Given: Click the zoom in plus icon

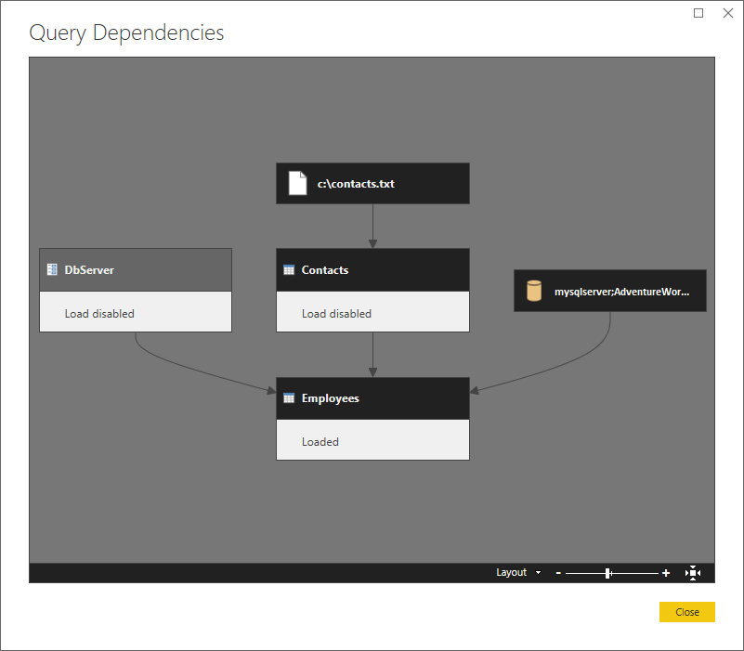Looking at the screenshot, I should click(x=666, y=573).
